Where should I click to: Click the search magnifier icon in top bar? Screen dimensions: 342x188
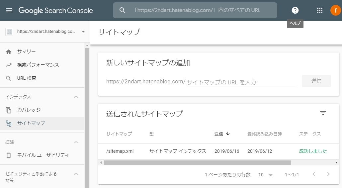(x=123, y=10)
